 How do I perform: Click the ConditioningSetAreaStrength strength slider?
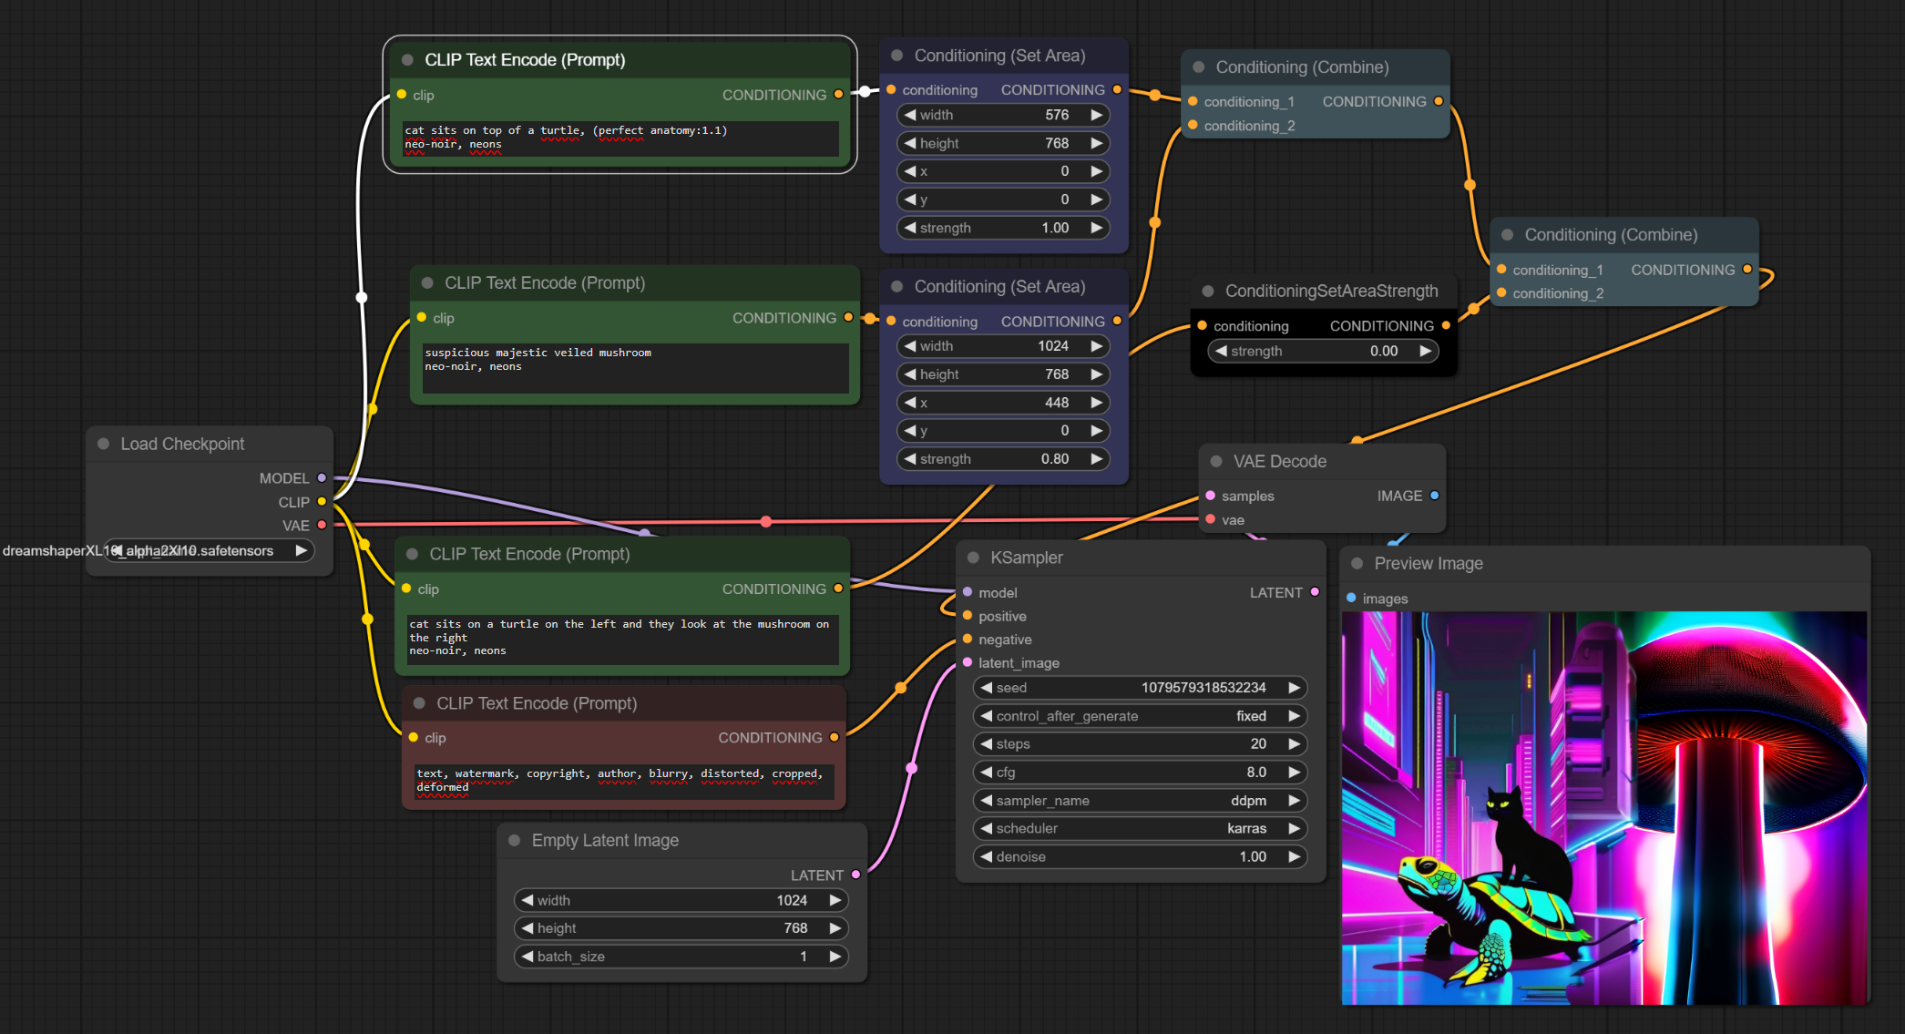1323,352
